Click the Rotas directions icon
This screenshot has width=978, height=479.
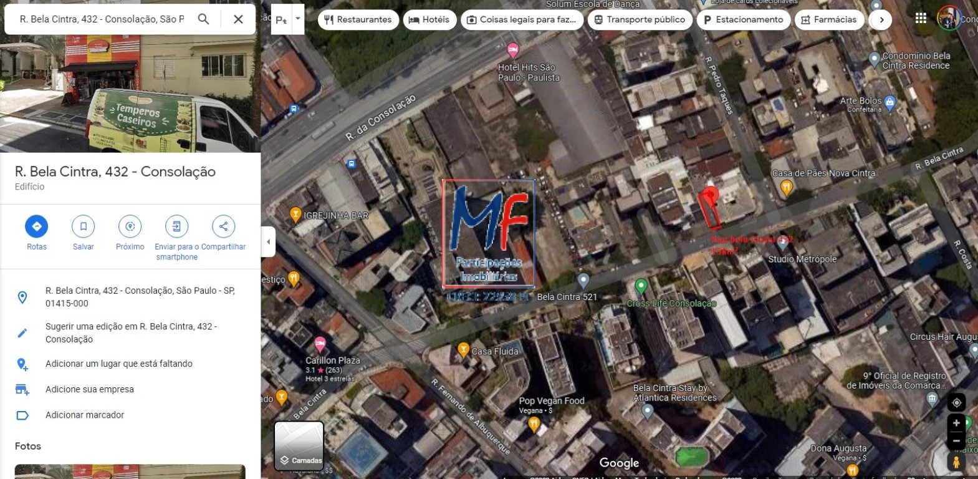pyautogui.click(x=36, y=226)
